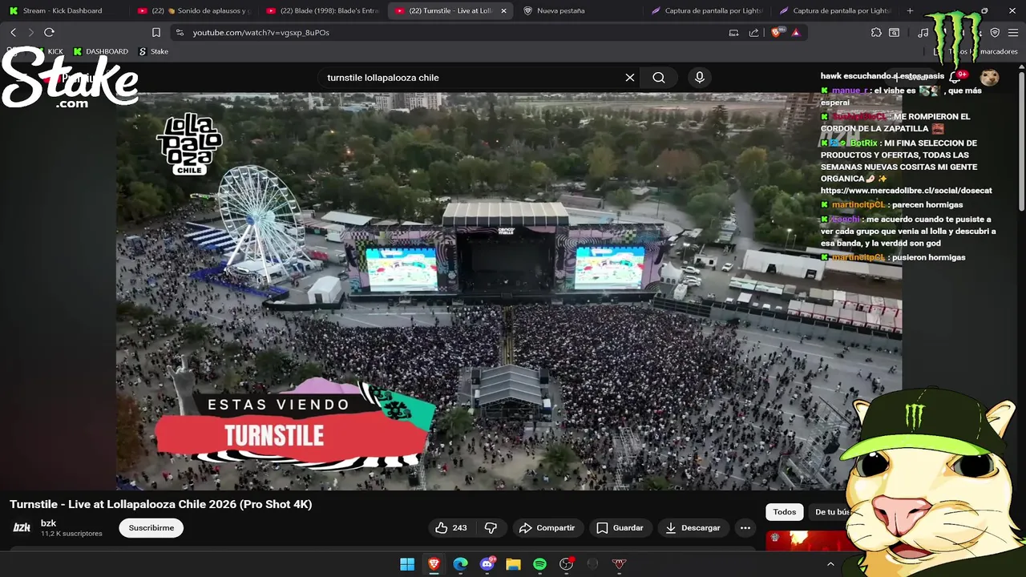Open a new tab with the plus button
This screenshot has width=1026, height=577.
pos(910,10)
